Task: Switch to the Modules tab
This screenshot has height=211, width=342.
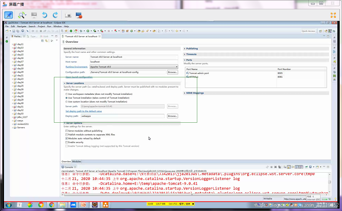Action: click(x=77, y=162)
